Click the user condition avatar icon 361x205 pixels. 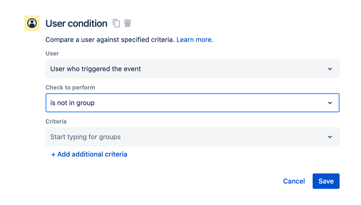click(x=32, y=23)
